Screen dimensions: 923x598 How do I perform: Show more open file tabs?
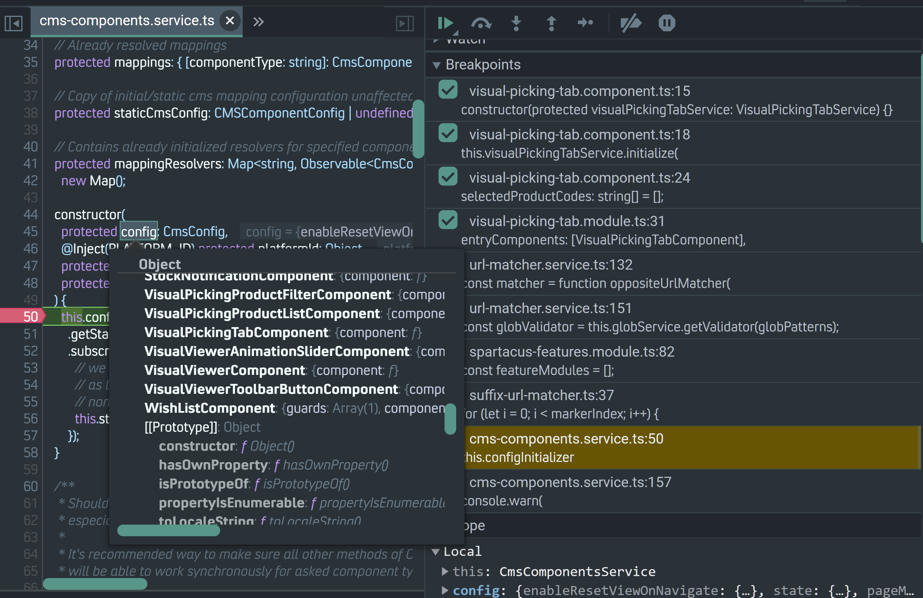pyautogui.click(x=258, y=22)
